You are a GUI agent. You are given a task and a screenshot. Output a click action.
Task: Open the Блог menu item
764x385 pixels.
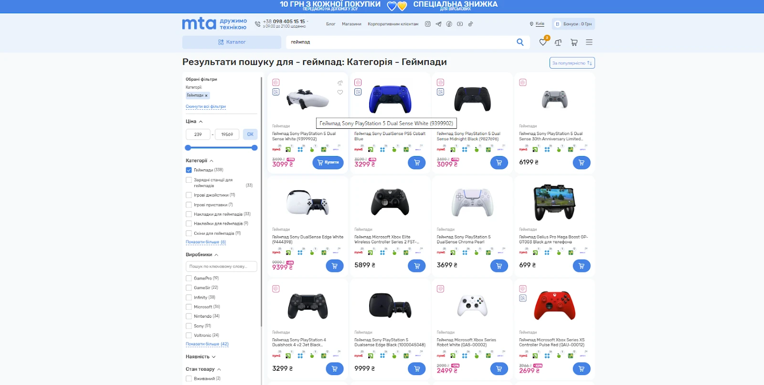pos(331,24)
